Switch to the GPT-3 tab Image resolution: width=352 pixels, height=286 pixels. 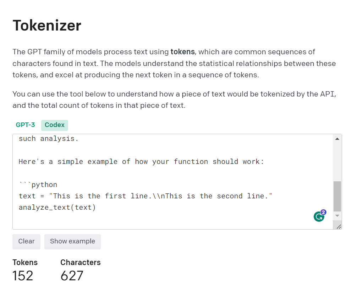(25, 125)
